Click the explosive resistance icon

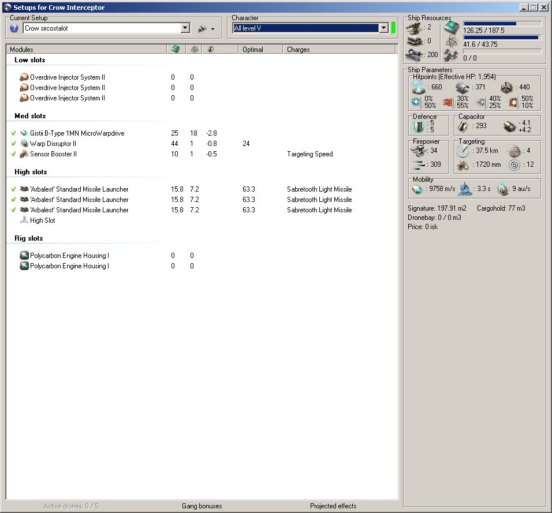513,102
